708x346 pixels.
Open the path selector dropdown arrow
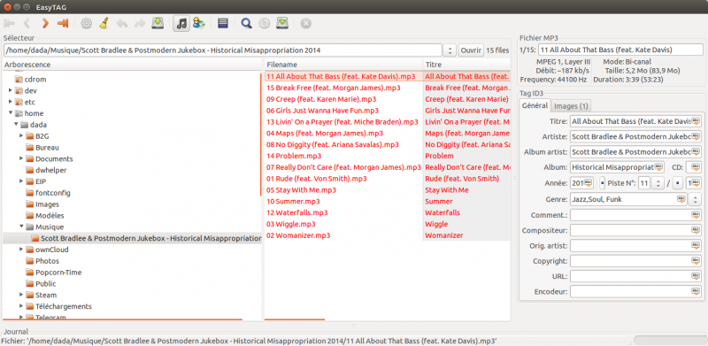click(x=450, y=50)
